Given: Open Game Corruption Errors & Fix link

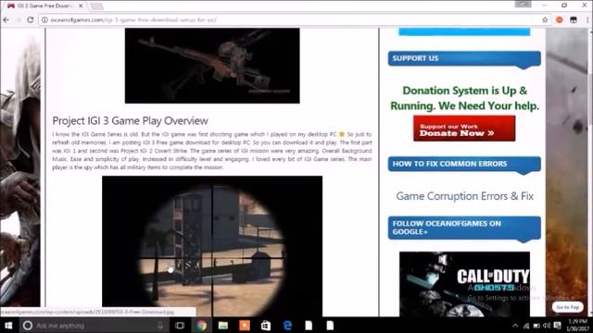Looking at the screenshot, I should click(464, 196).
